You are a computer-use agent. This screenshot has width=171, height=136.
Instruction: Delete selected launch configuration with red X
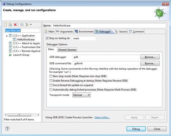15,25
